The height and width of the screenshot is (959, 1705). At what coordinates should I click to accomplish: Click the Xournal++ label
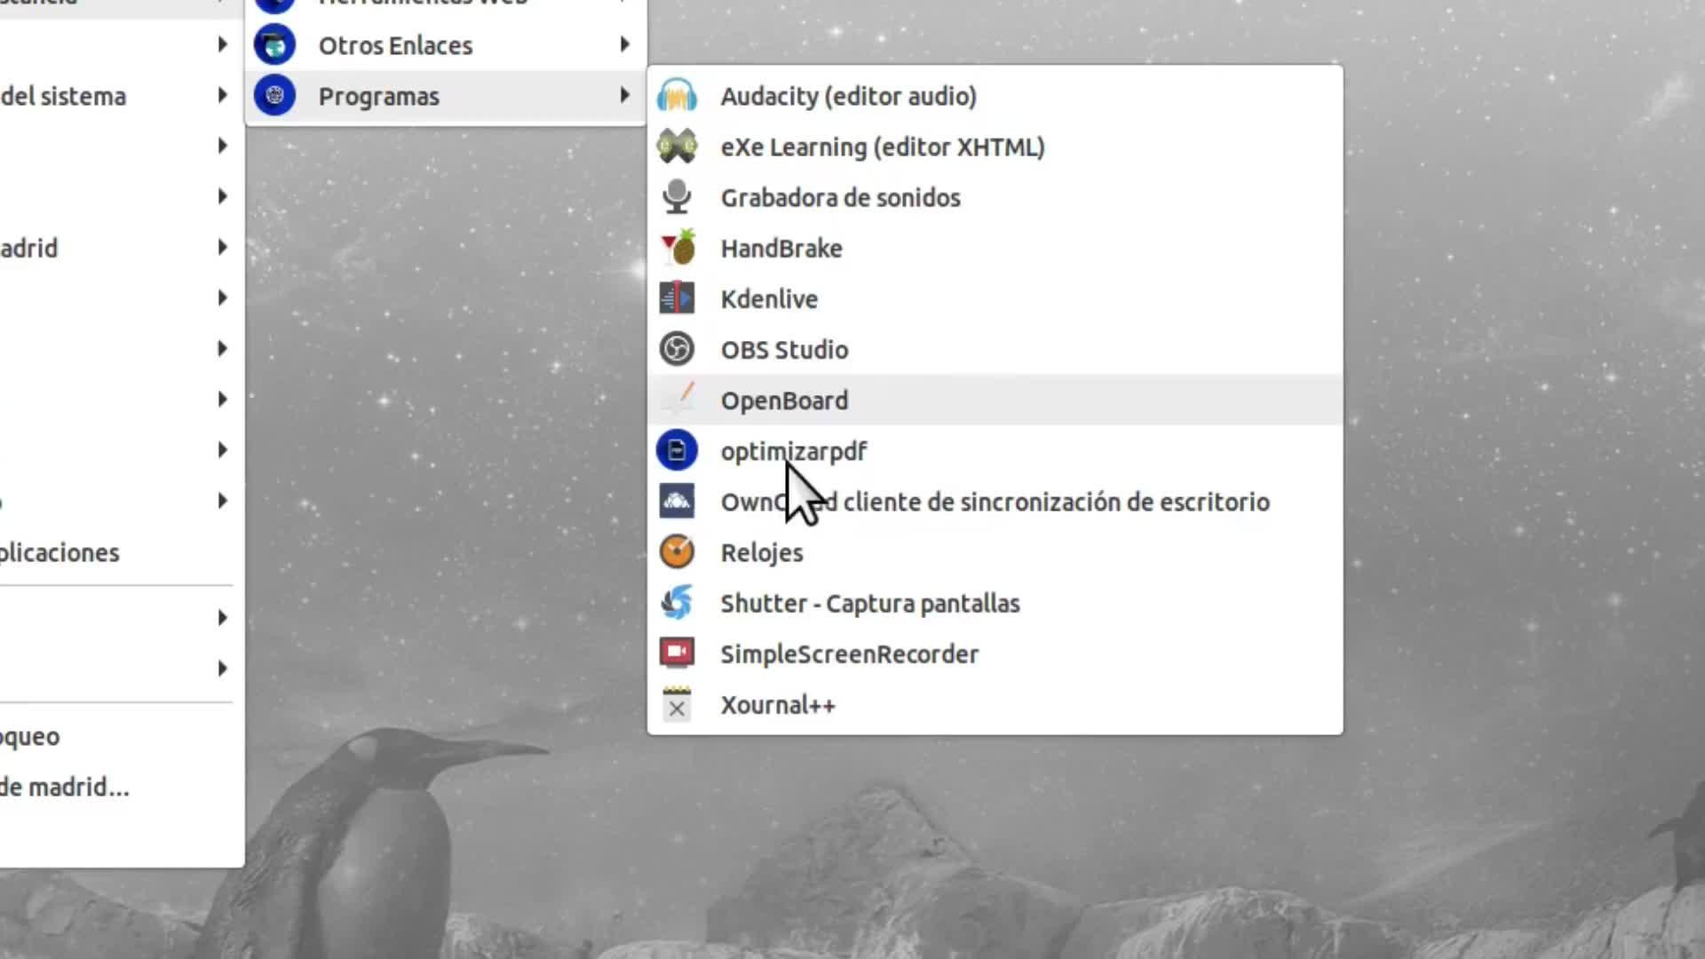pos(778,705)
